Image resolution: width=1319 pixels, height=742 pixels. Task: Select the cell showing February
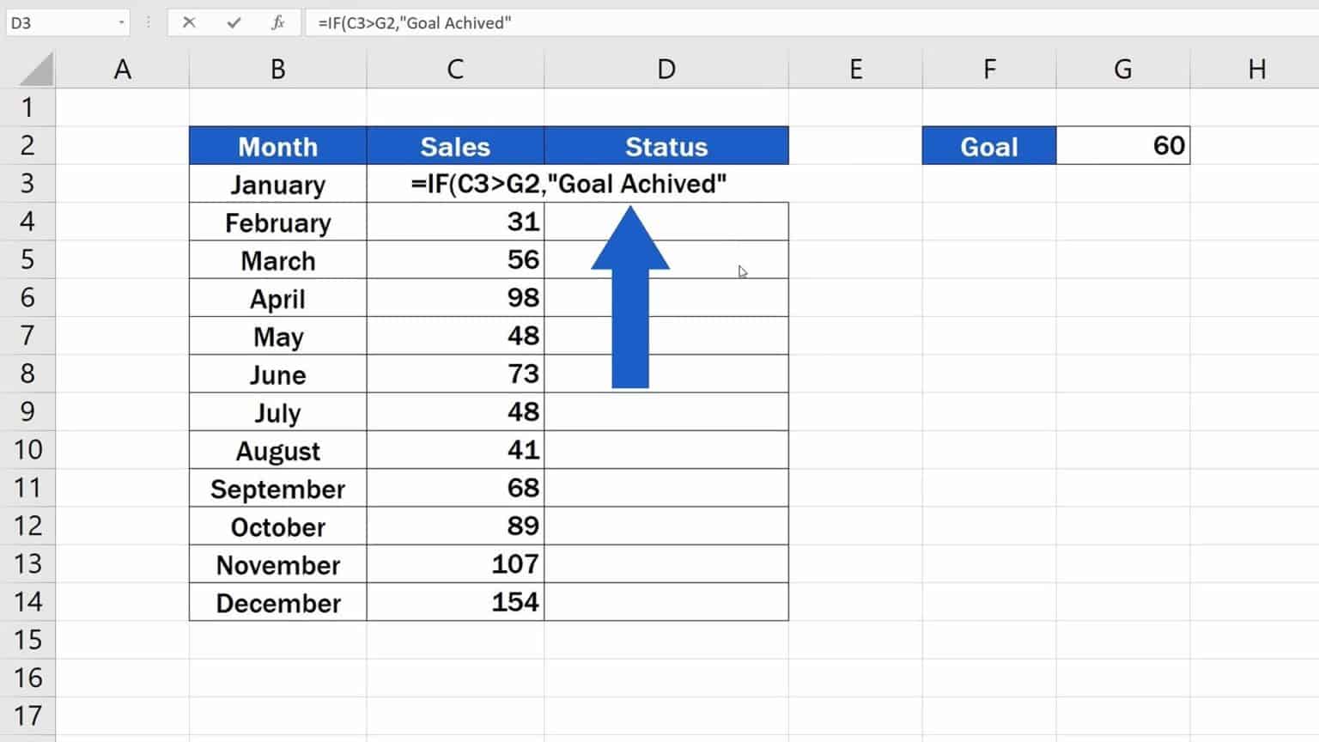(277, 222)
